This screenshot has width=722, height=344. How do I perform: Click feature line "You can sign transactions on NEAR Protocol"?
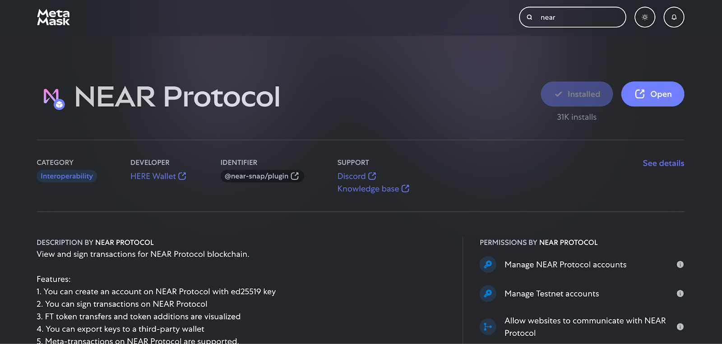[122, 304]
